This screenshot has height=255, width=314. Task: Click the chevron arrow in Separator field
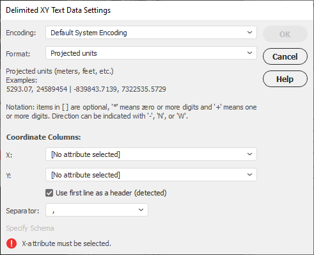tap(141, 210)
